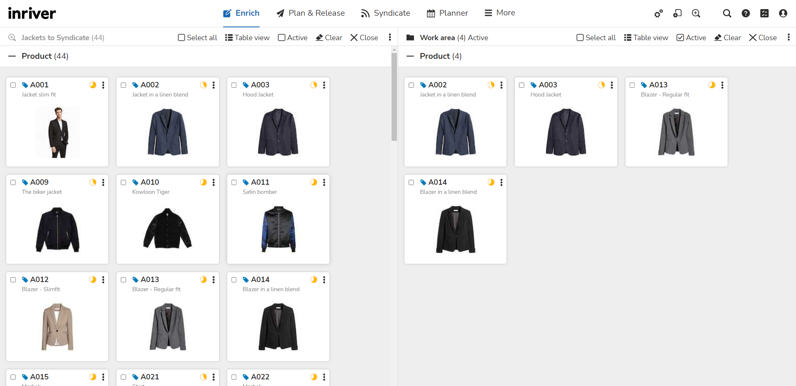The width and height of the screenshot is (796, 386).
Task: Open kebab menu on left A002 card
Action: coord(214,85)
